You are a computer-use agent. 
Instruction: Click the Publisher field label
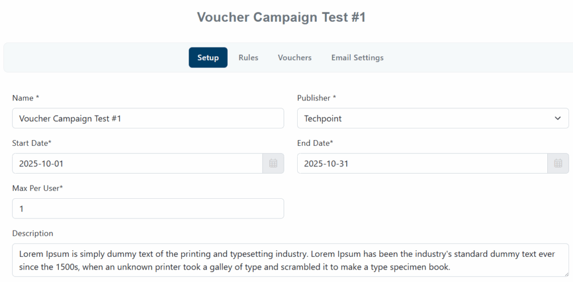(316, 98)
